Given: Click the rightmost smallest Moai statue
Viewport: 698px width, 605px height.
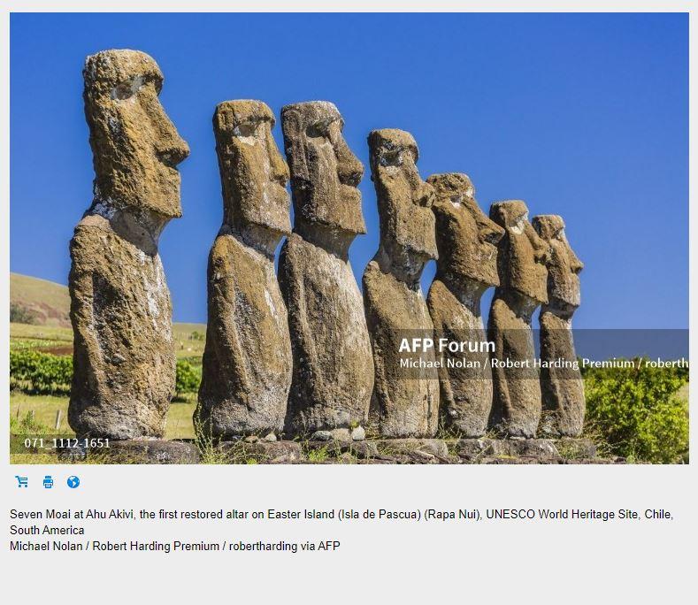Looking at the screenshot, I should (560, 325).
